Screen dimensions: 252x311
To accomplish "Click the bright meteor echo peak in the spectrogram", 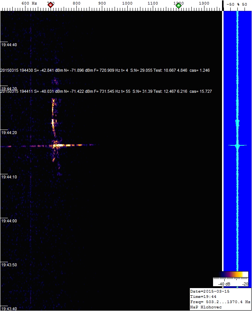I will pyautogui.click(x=58, y=145).
